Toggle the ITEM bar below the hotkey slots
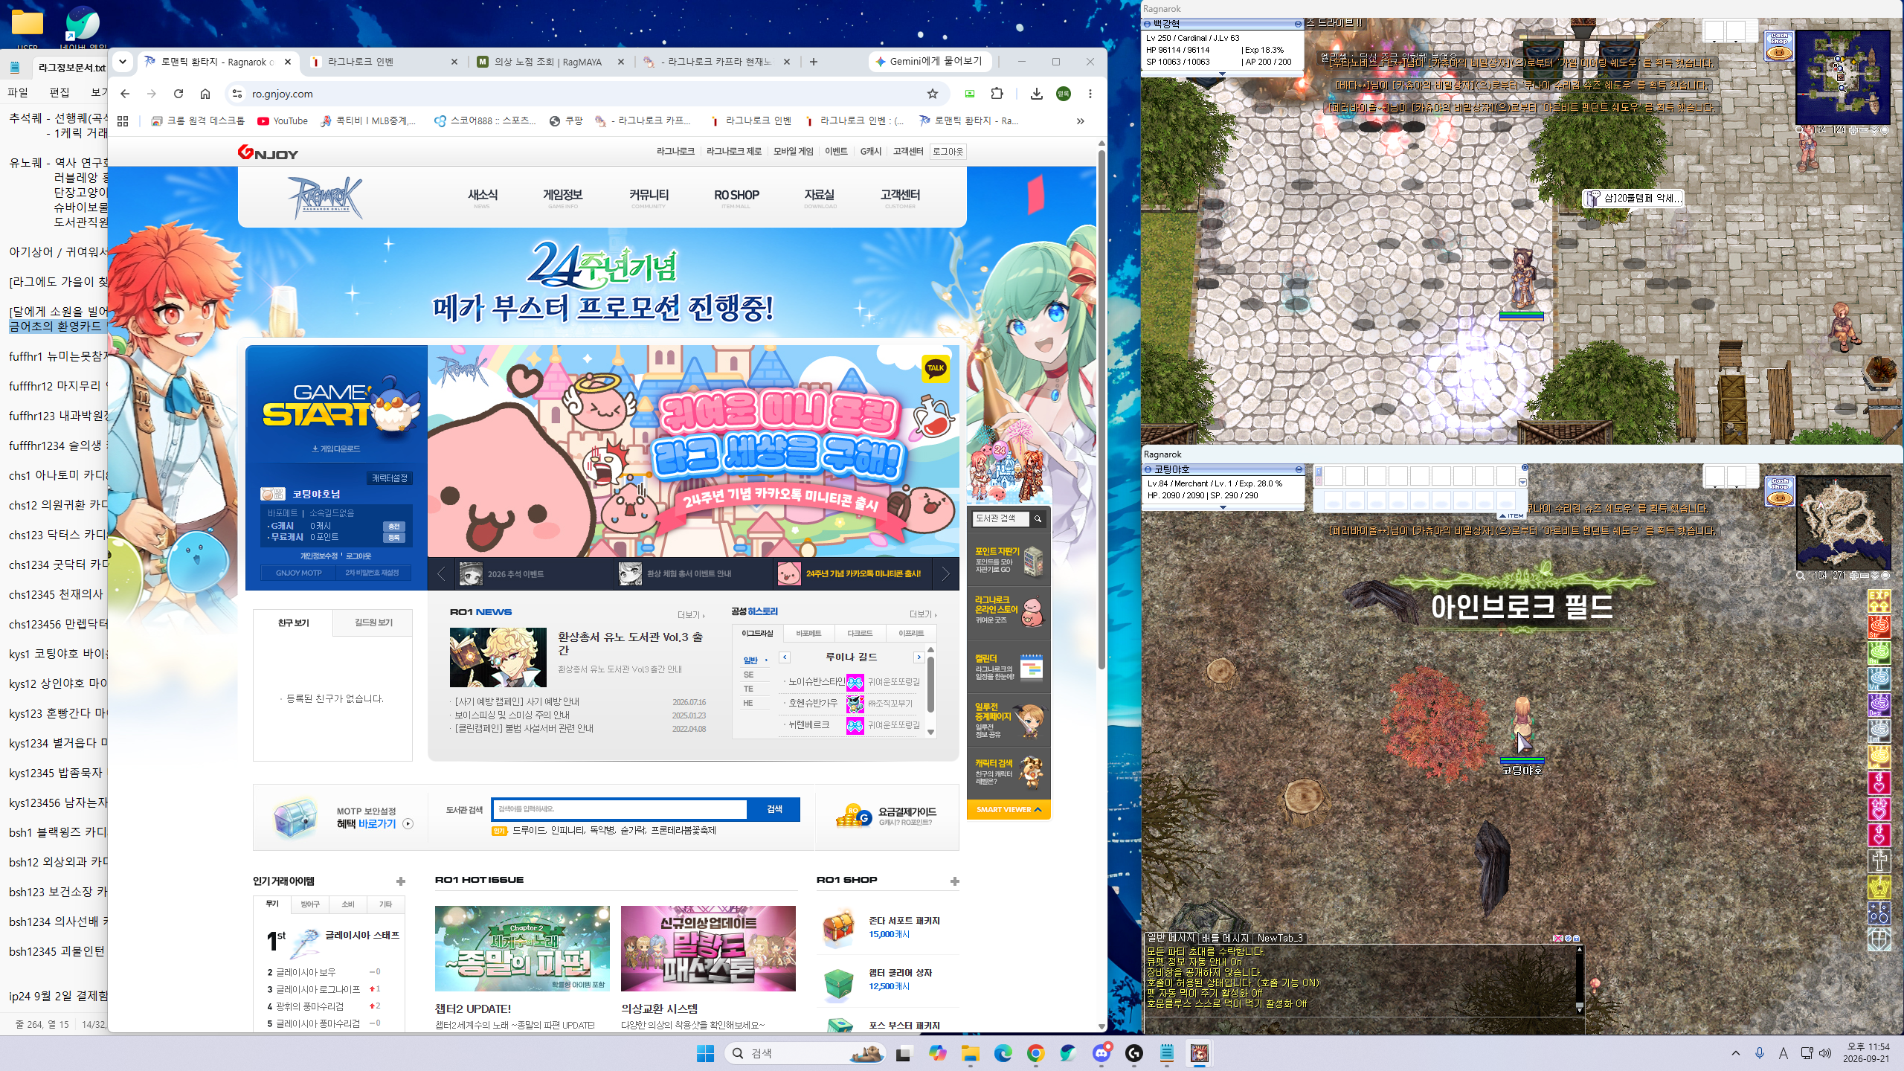 1511,515
